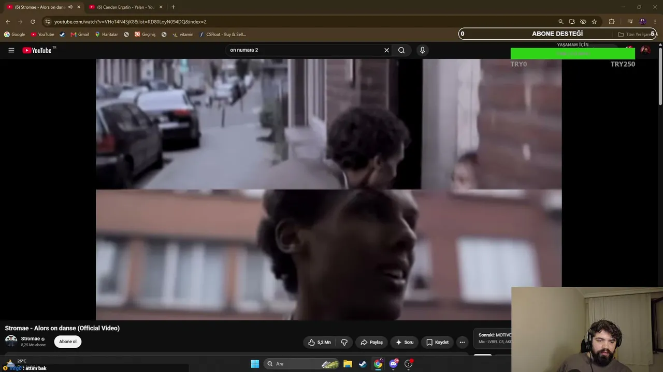
Task: Open Stromae's channel avatar
Action: 11,341
